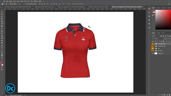Show the Long Bottom Label group

pos(153,46)
